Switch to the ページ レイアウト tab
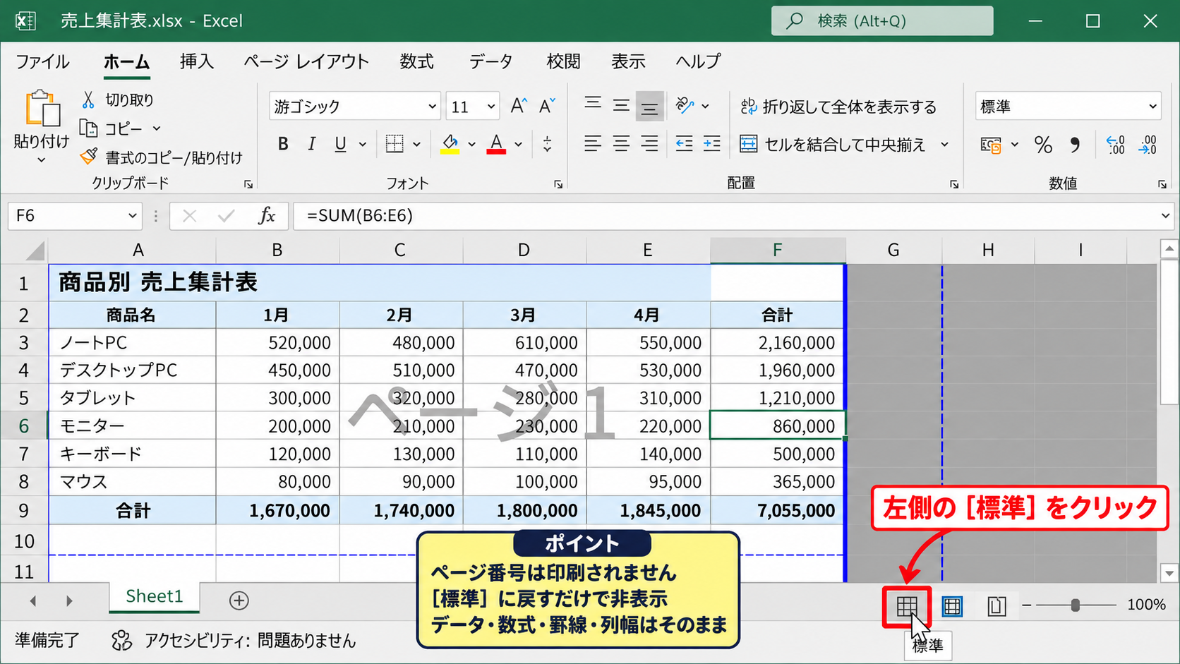The height and width of the screenshot is (664, 1180). 306,61
